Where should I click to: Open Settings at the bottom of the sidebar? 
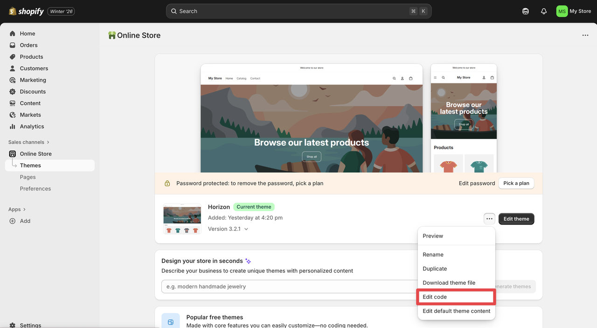point(30,325)
